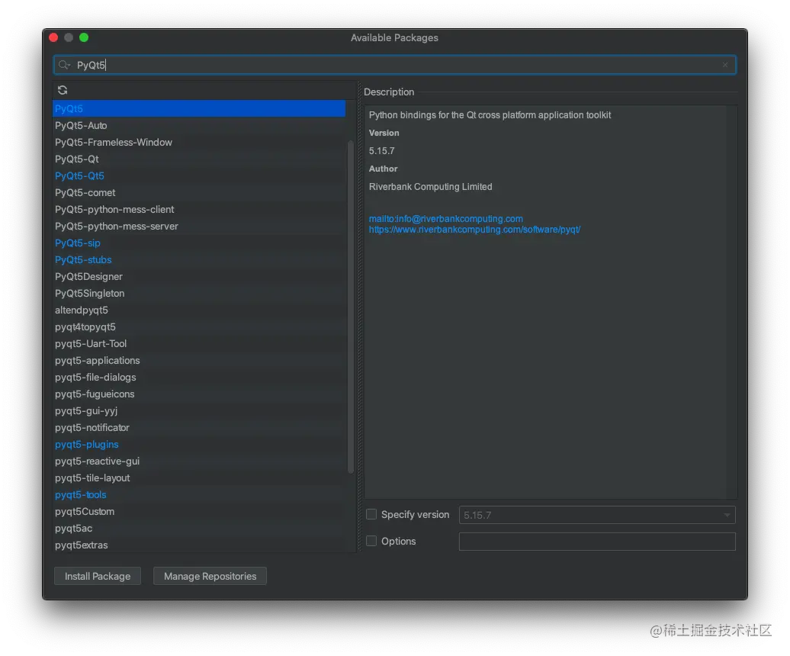790x656 pixels.
Task: Select pyqt5Custom in the list
Action: click(x=200, y=512)
